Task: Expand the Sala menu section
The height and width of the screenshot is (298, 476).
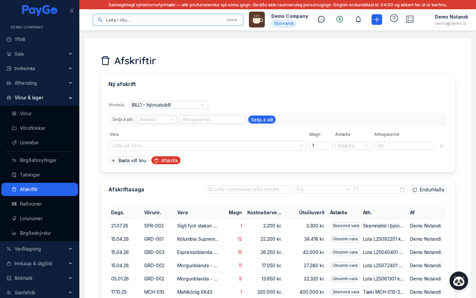Action: [x=40, y=54]
